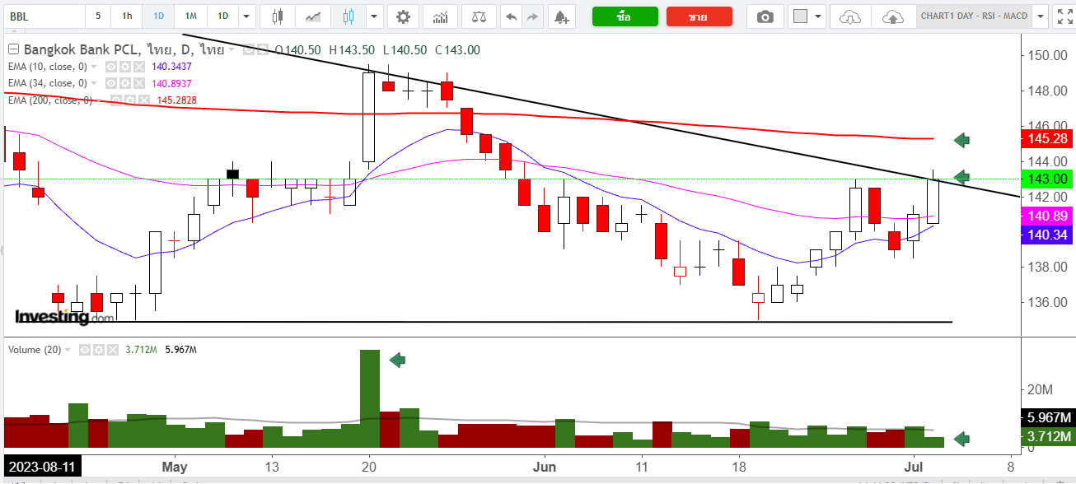Open EMA 200 settings gear
This screenshot has height=484, width=1076.
click(130, 100)
